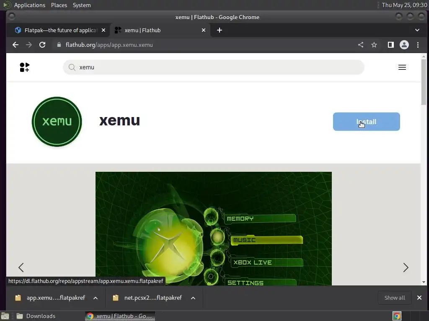Image resolution: width=429 pixels, height=321 pixels.
Task: Open the Chrome profile avatar
Action: click(404, 45)
